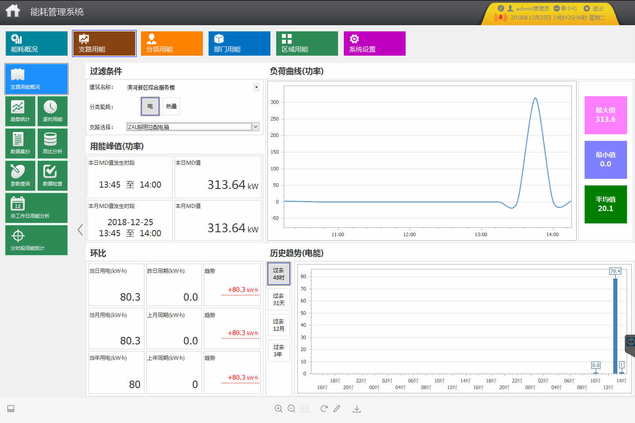Viewport: 635px width, 423px height.
Task: Open 同比分析 year-over-year analysis tile
Action: coord(53,144)
